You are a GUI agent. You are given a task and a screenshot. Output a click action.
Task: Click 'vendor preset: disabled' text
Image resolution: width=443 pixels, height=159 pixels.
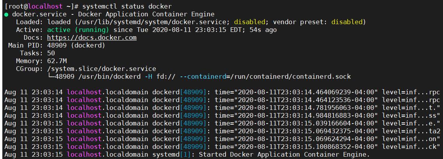tap(318, 22)
